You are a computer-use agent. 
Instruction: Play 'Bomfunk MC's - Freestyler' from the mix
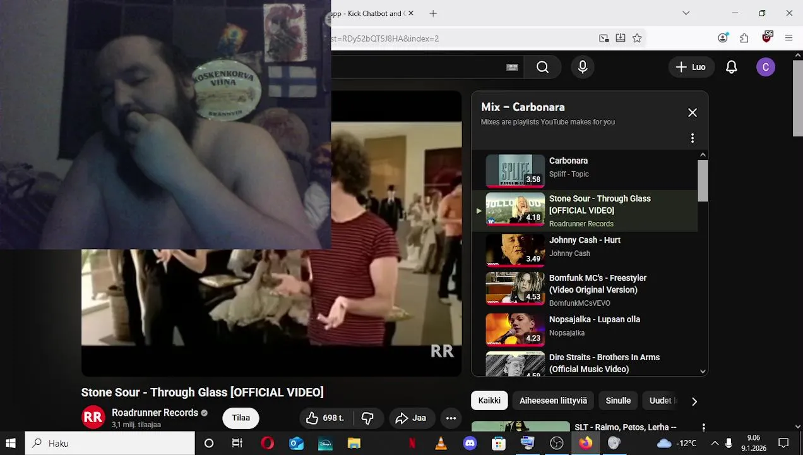[x=585, y=289]
